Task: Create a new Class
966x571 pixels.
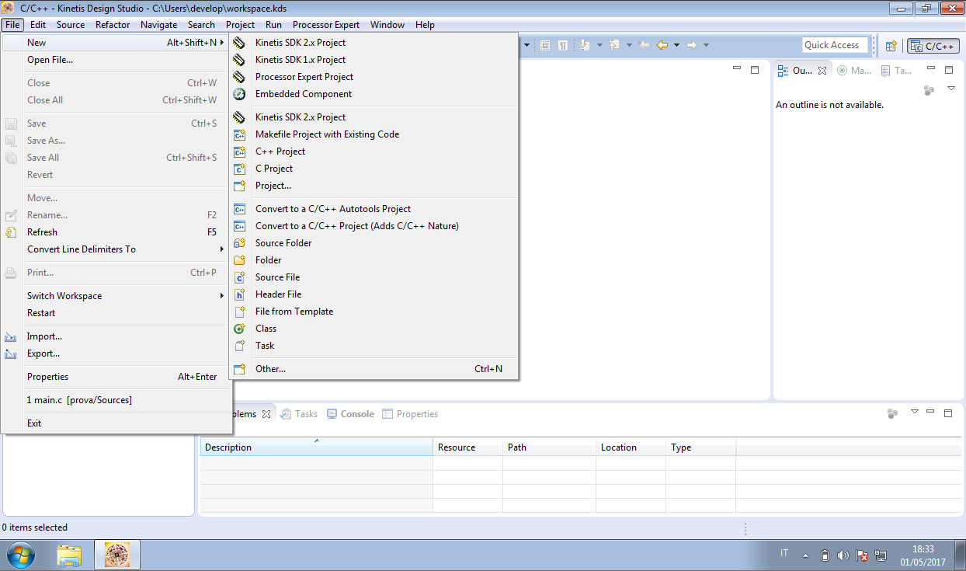Action: click(x=374, y=329)
